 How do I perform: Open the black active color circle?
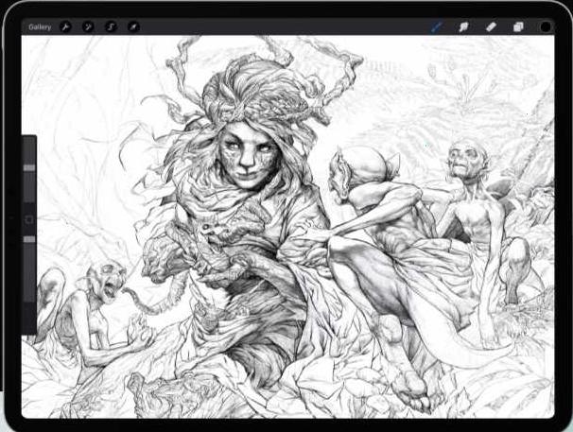[546, 27]
